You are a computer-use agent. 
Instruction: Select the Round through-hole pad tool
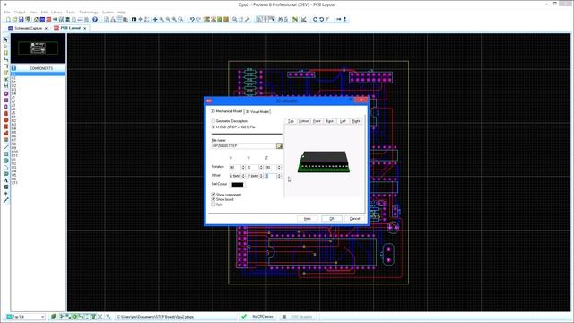pyautogui.click(x=6, y=93)
